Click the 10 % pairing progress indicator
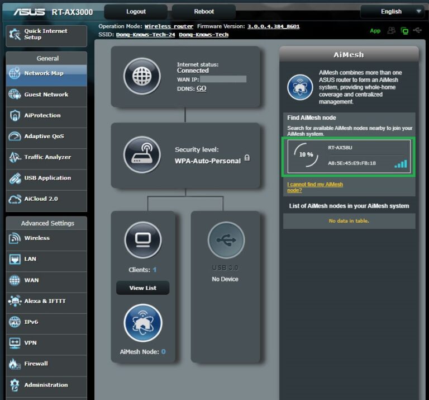 tap(306, 154)
